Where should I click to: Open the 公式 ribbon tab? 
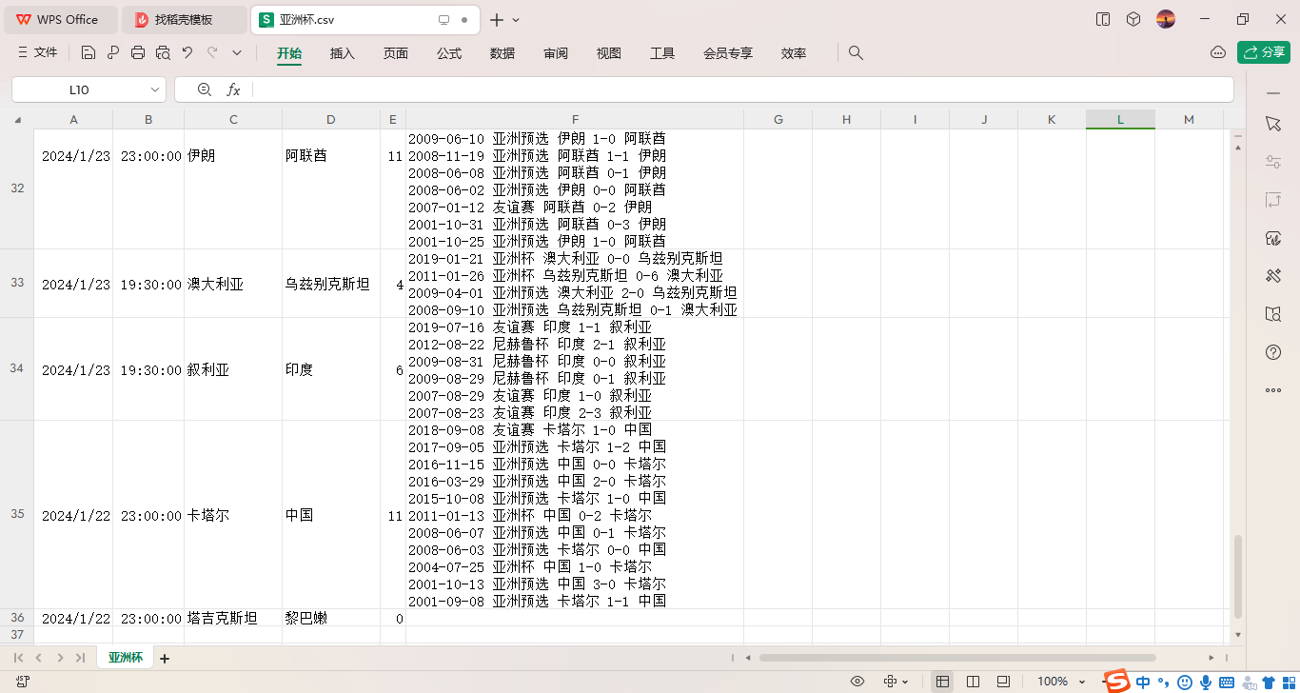[449, 53]
